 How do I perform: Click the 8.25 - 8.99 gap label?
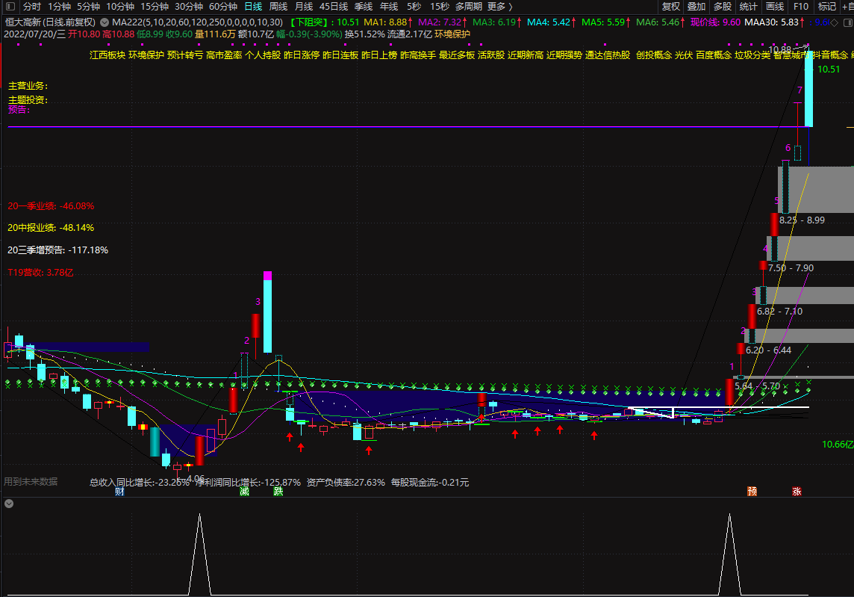tap(802, 220)
